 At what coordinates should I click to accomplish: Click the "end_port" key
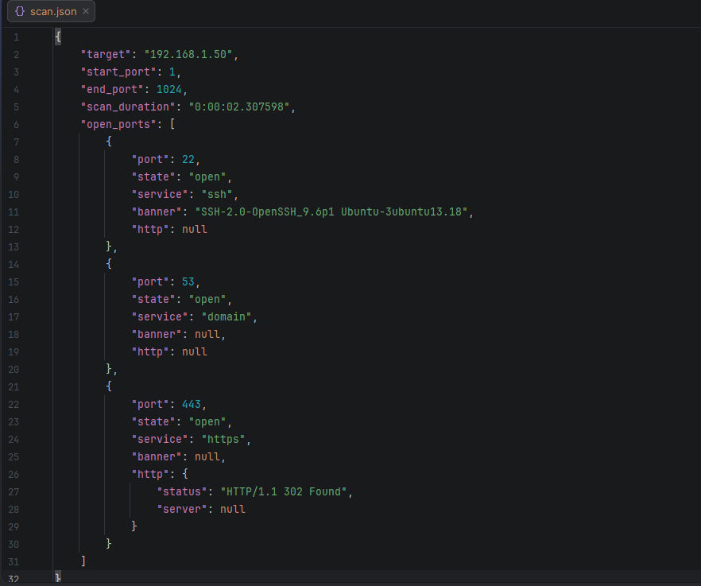pos(112,90)
